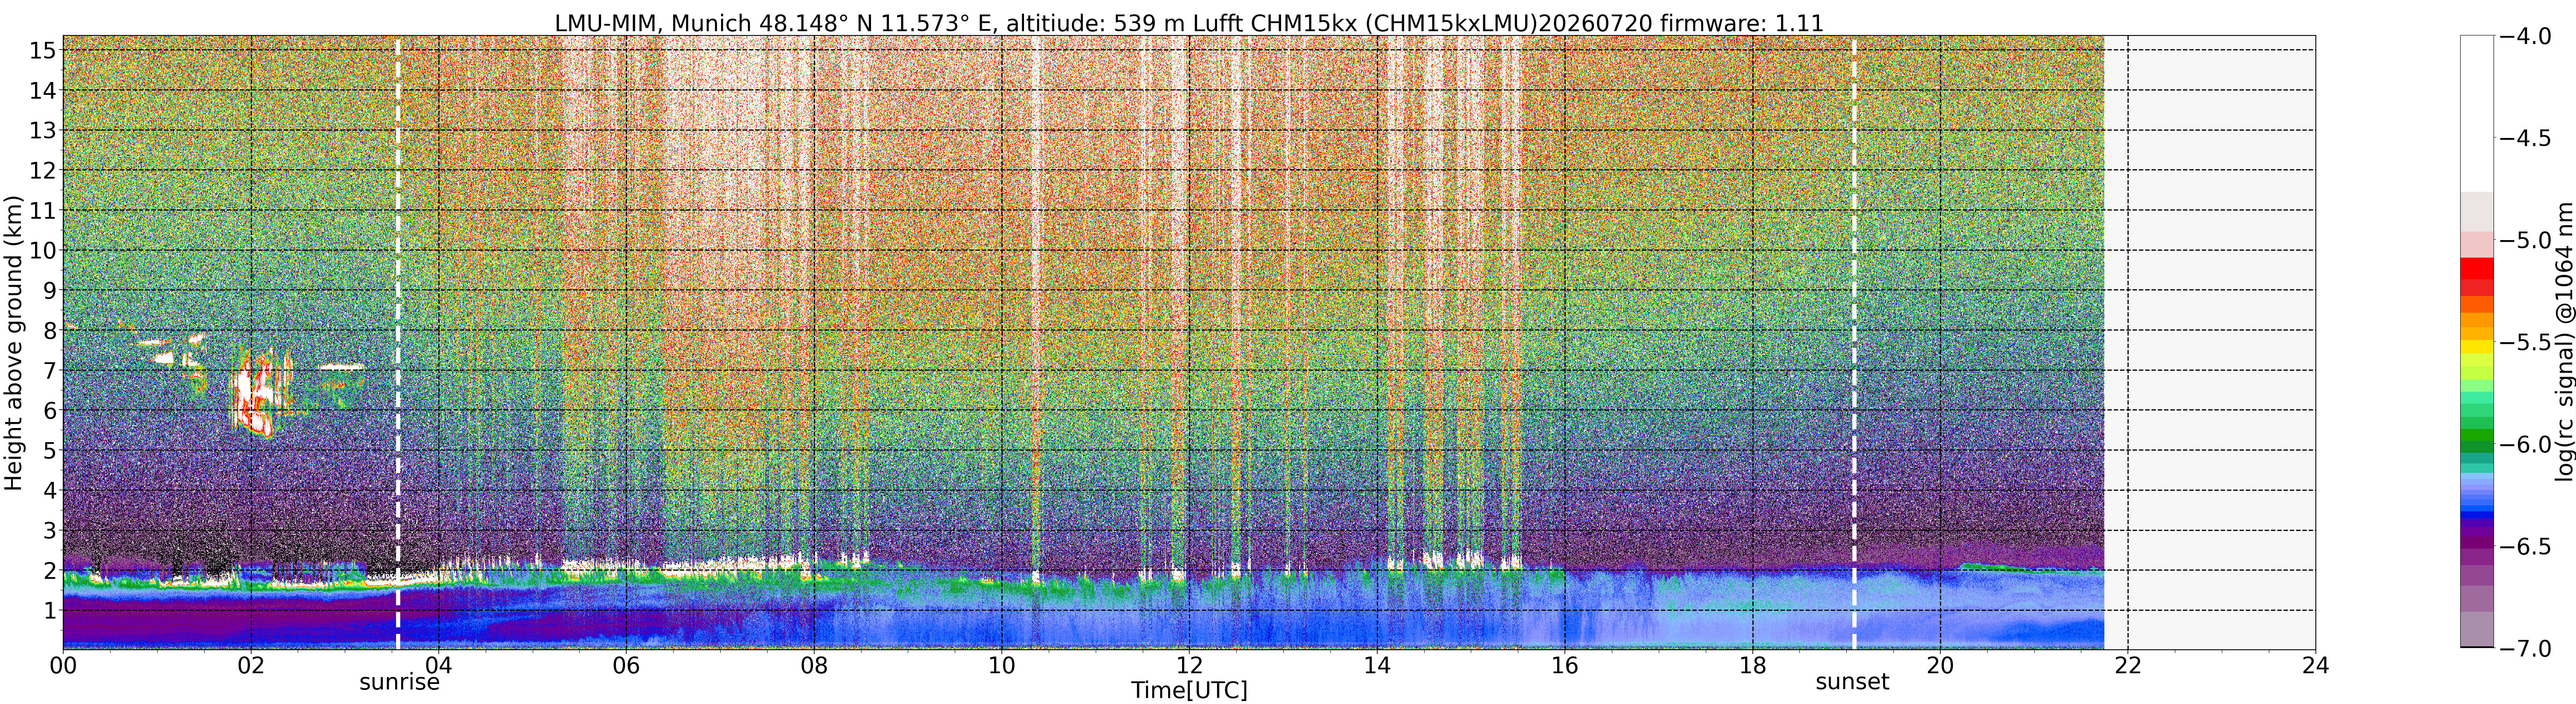Click the white dashed sunset marker line
Viewport: 2576px width, 704px height.
1854,343
